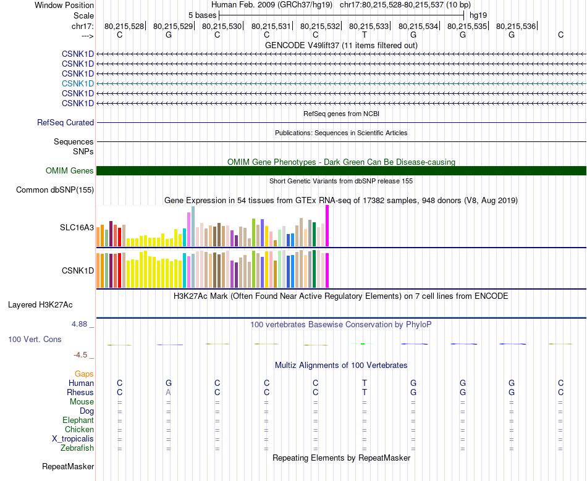Image resolution: width=587 pixels, height=481 pixels.
Task: Select the Dog species label
Action: click(x=87, y=411)
